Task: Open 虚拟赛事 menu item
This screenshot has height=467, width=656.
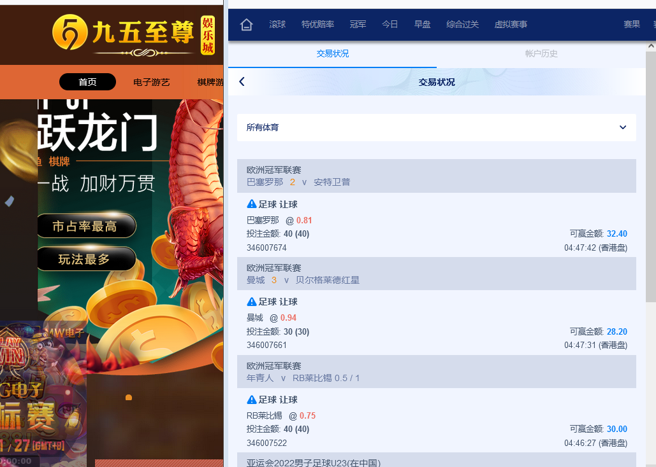Action: [x=511, y=24]
